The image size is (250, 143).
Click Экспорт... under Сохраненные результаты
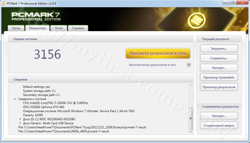(219, 116)
